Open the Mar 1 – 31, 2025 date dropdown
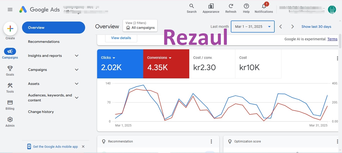 (252, 27)
